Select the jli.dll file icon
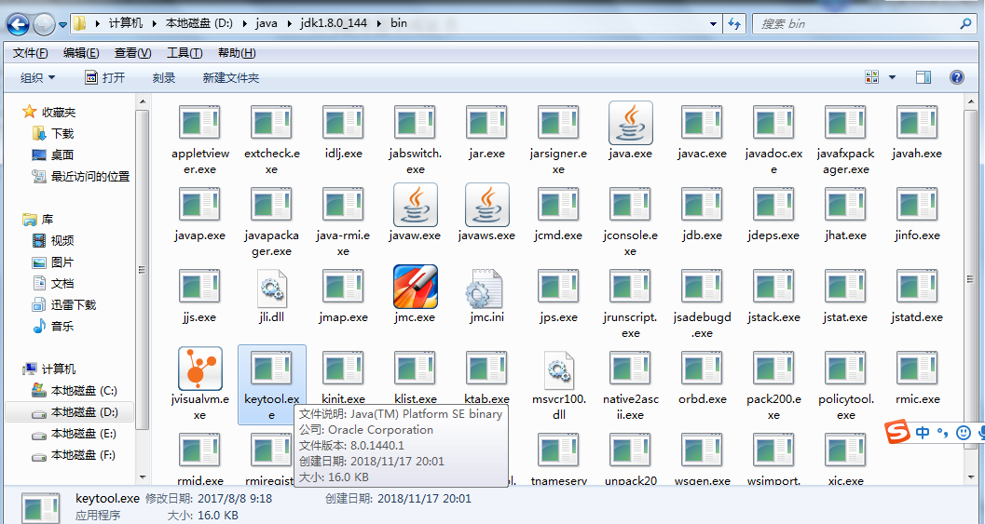 tap(272, 289)
